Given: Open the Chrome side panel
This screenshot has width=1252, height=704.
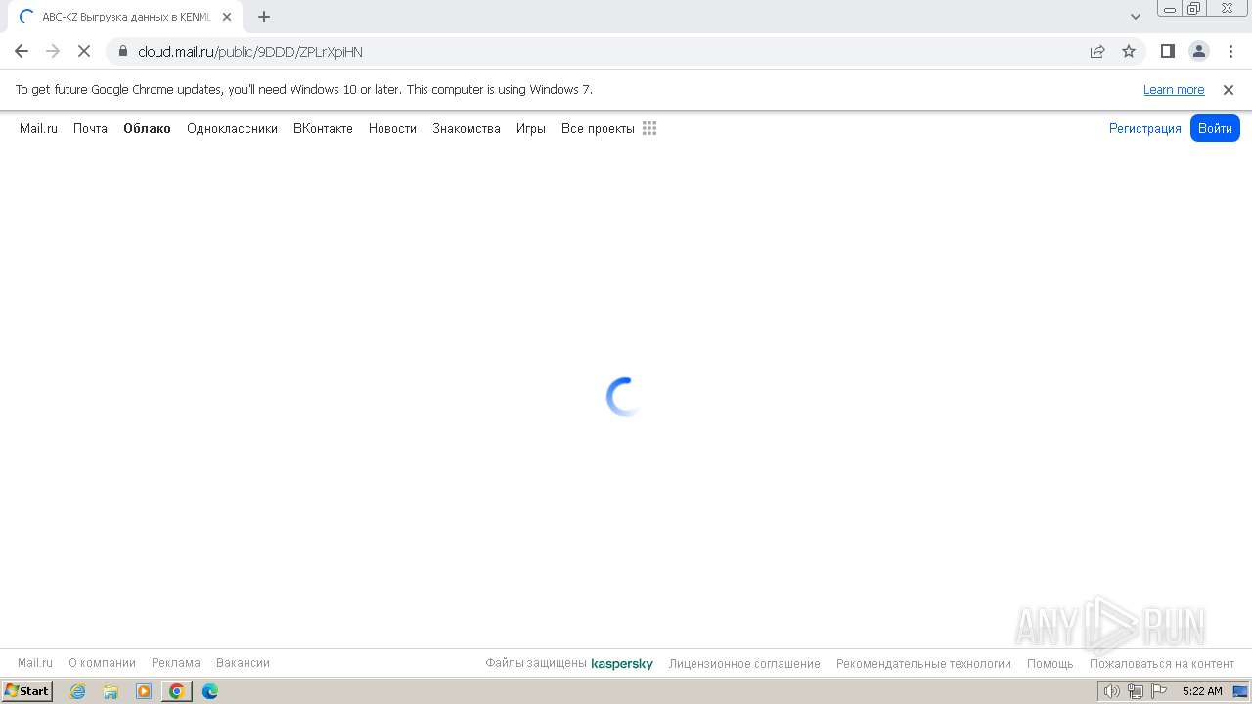Looking at the screenshot, I should coord(1167,51).
